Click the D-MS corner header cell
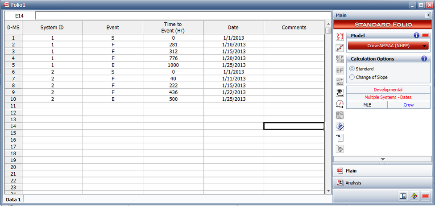Screen dimensions: 435x206 (13, 28)
